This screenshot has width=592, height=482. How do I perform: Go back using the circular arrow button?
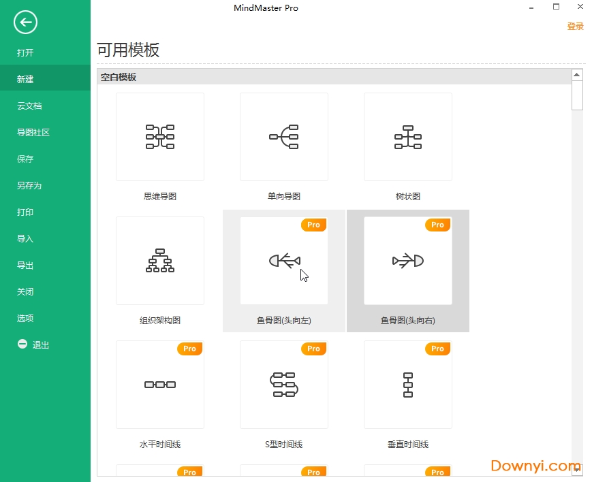point(25,22)
